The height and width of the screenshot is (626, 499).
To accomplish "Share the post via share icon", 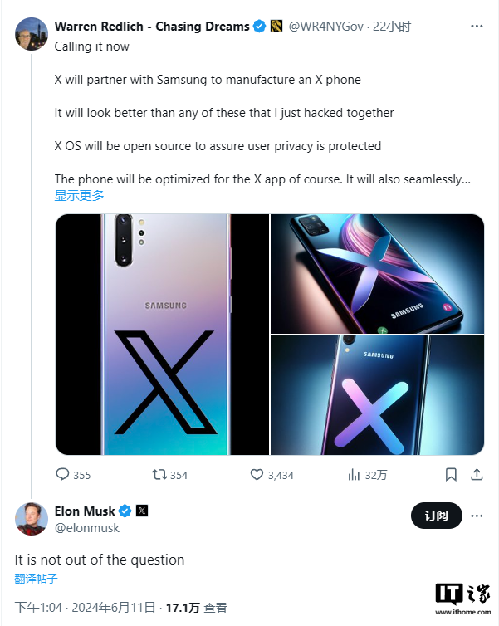I will pyautogui.click(x=477, y=475).
